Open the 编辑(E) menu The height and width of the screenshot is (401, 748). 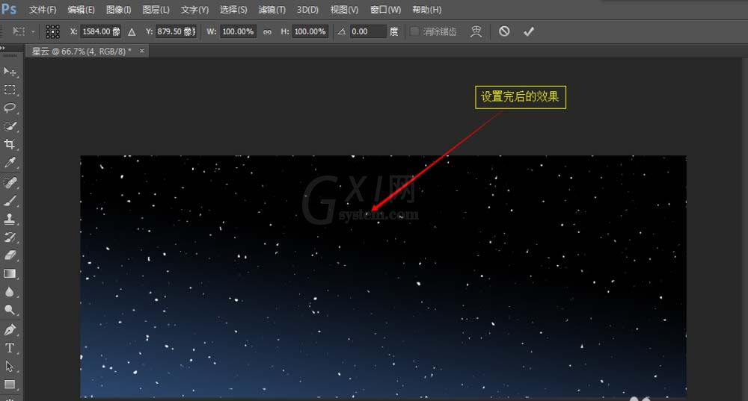click(81, 10)
